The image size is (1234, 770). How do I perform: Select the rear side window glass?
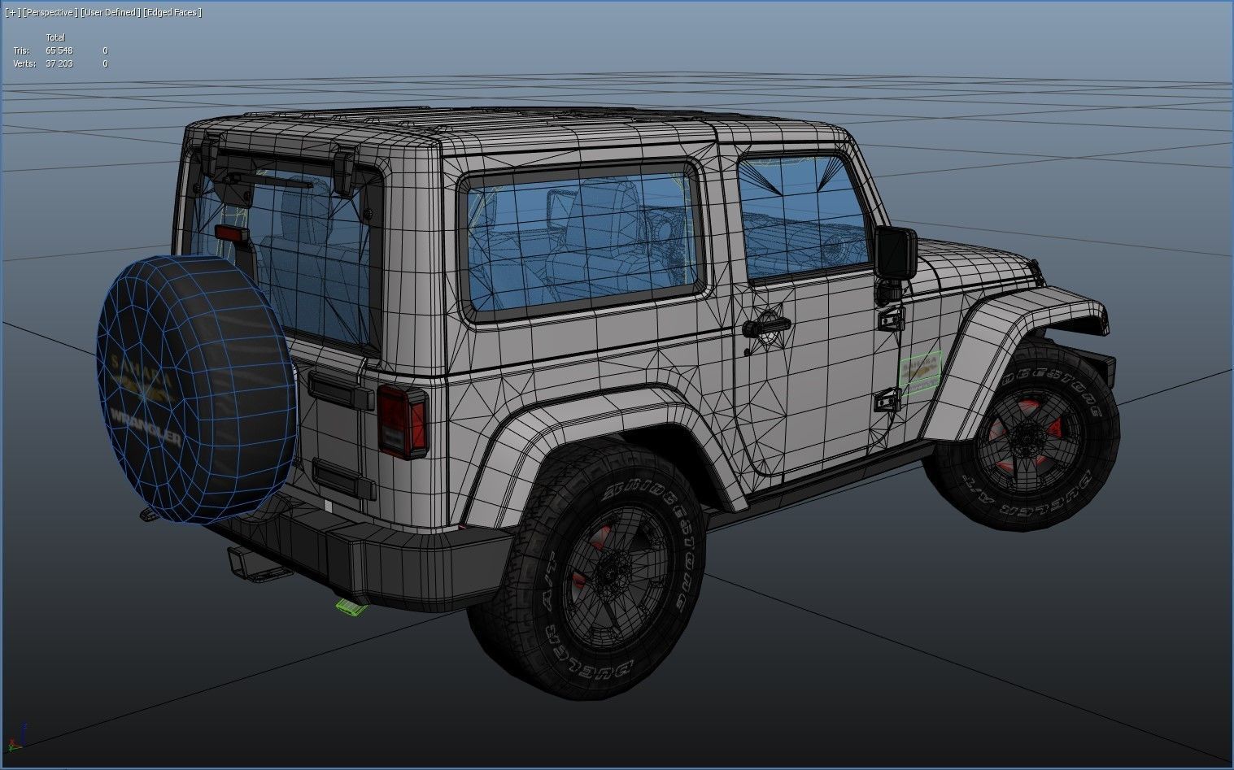pos(582,241)
